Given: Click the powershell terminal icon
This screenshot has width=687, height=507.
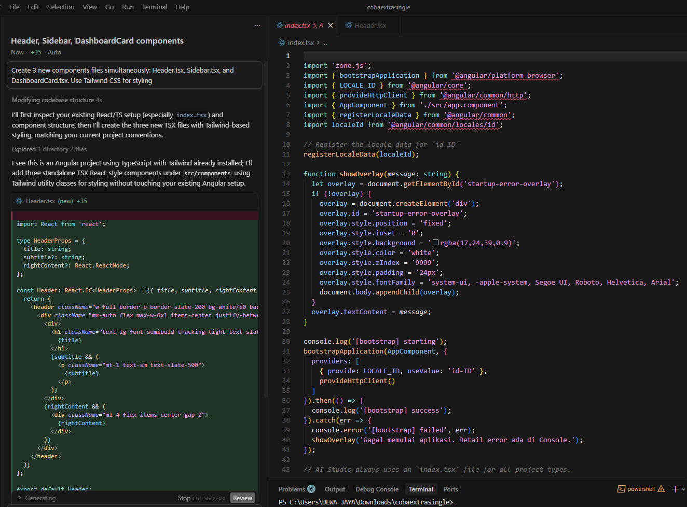Looking at the screenshot, I should (x=621, y=489).
